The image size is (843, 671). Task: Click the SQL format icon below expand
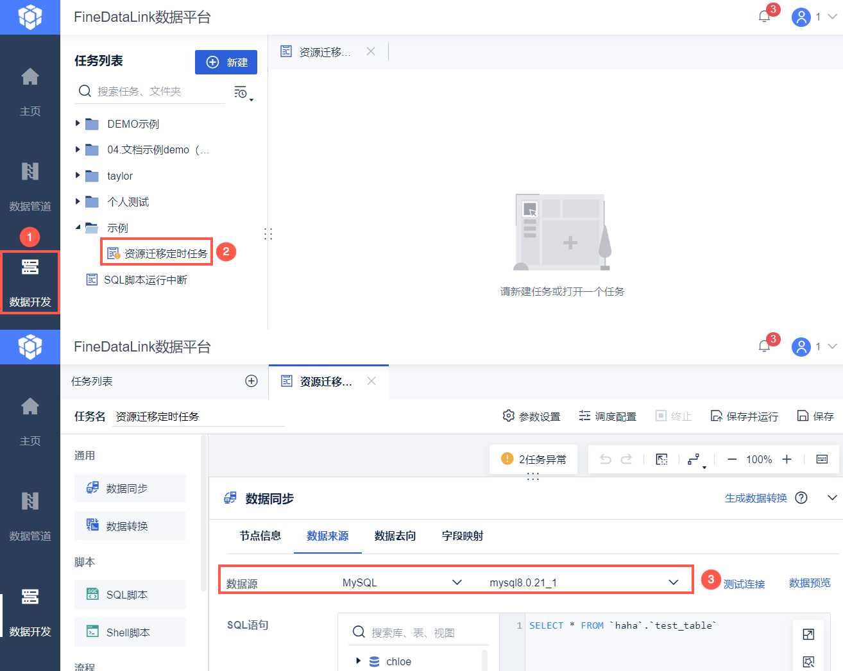pyautogui.click(x=808, y=661)
